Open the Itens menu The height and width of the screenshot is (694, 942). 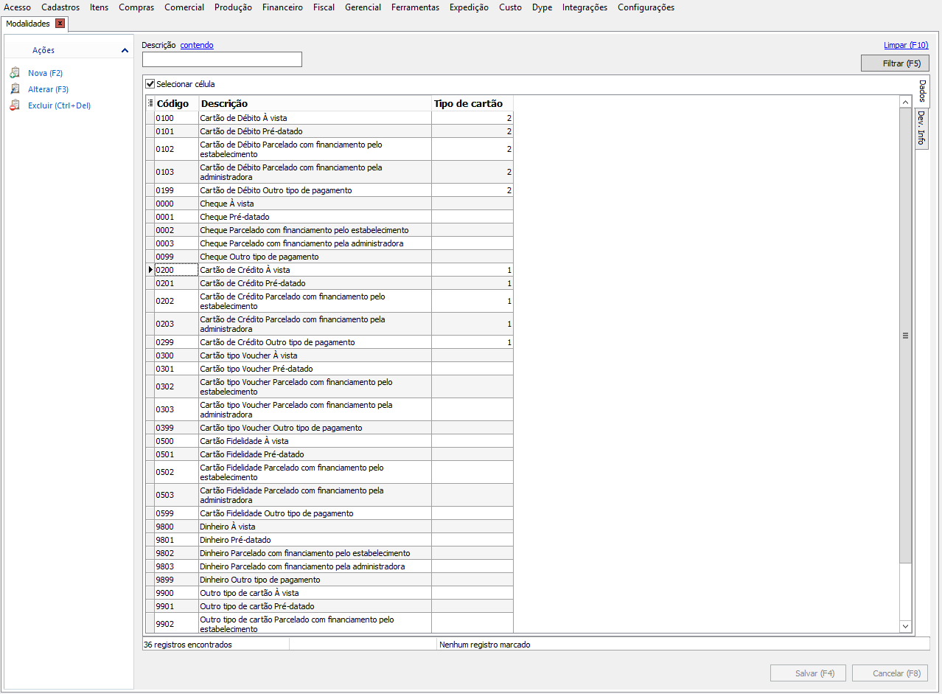click(x=99, y=7)
